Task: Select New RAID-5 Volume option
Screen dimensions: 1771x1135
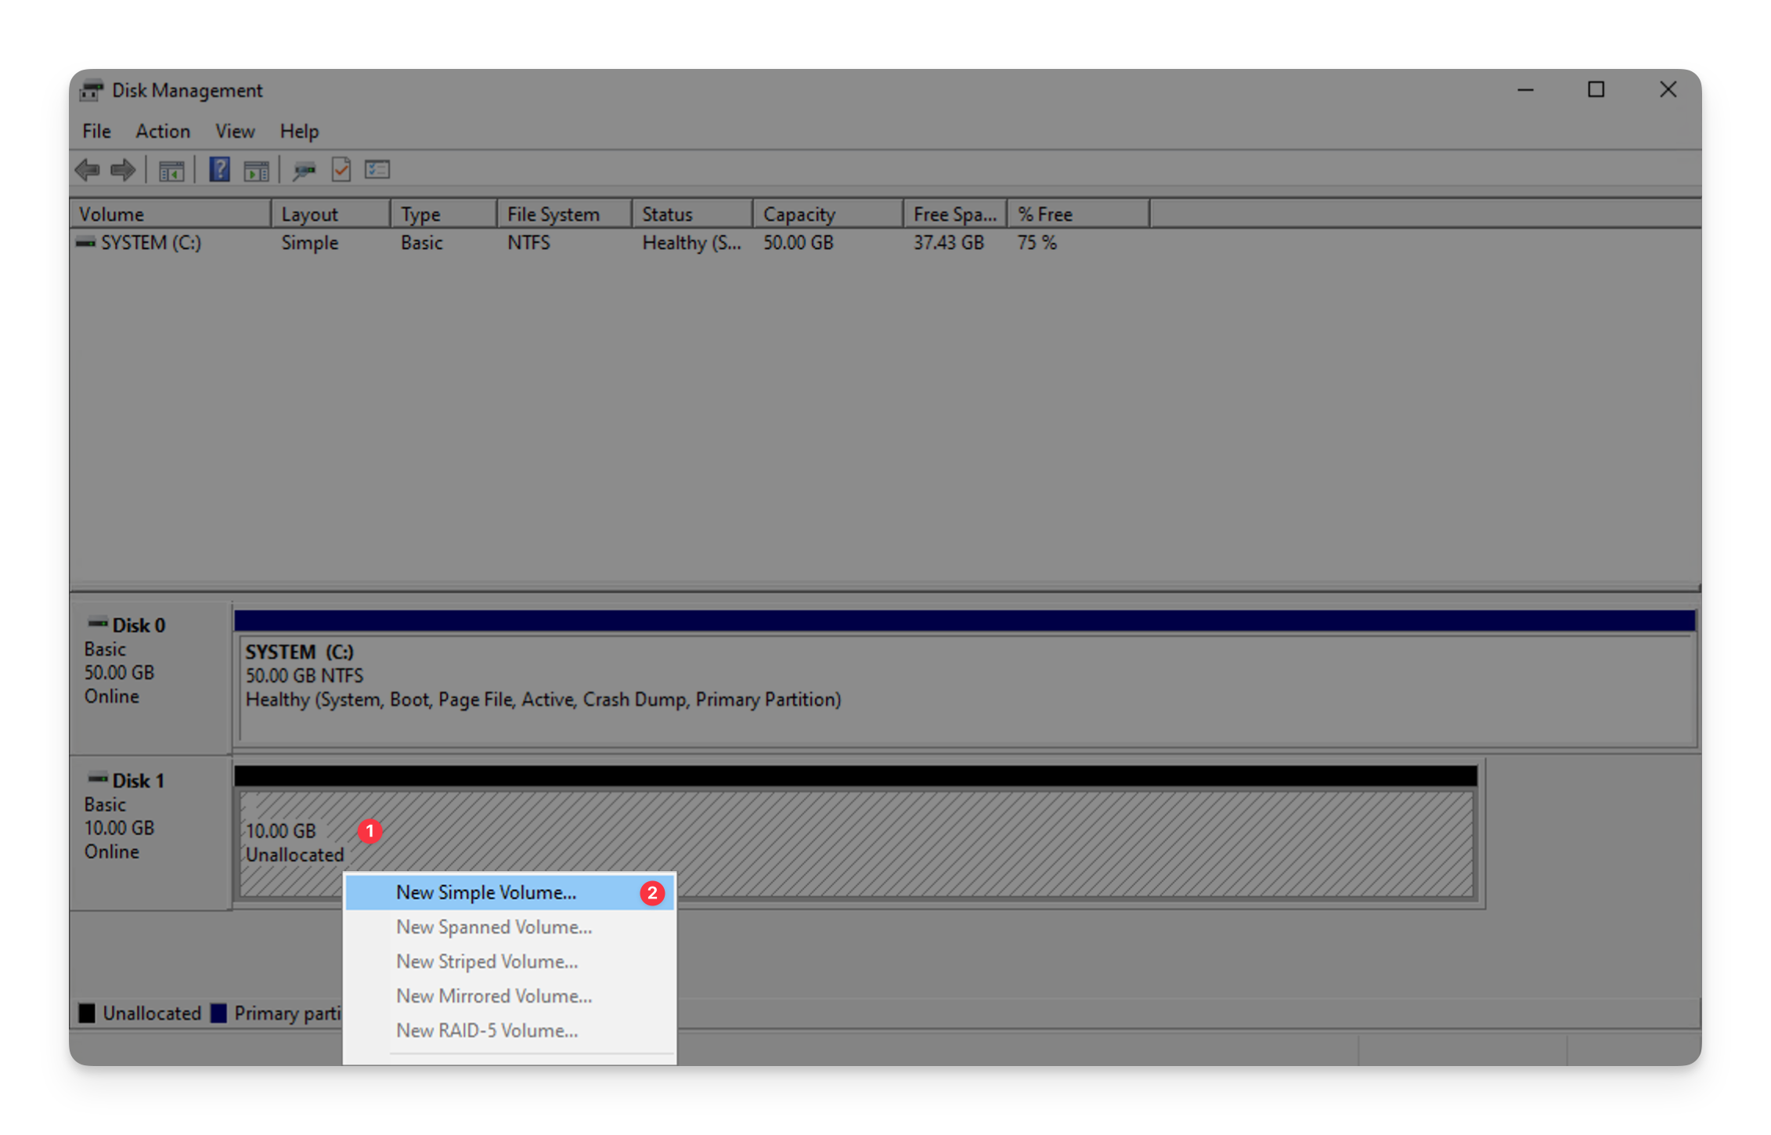Action: pyautogui.click(x=487, y=1030)
